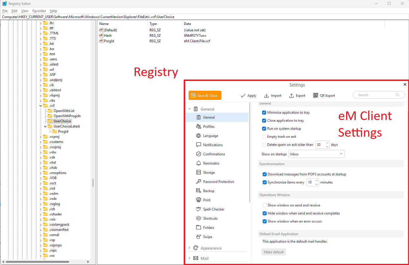Click the Reminders bell icon
This screenshot has width=409, height=265.
[198, 163]
